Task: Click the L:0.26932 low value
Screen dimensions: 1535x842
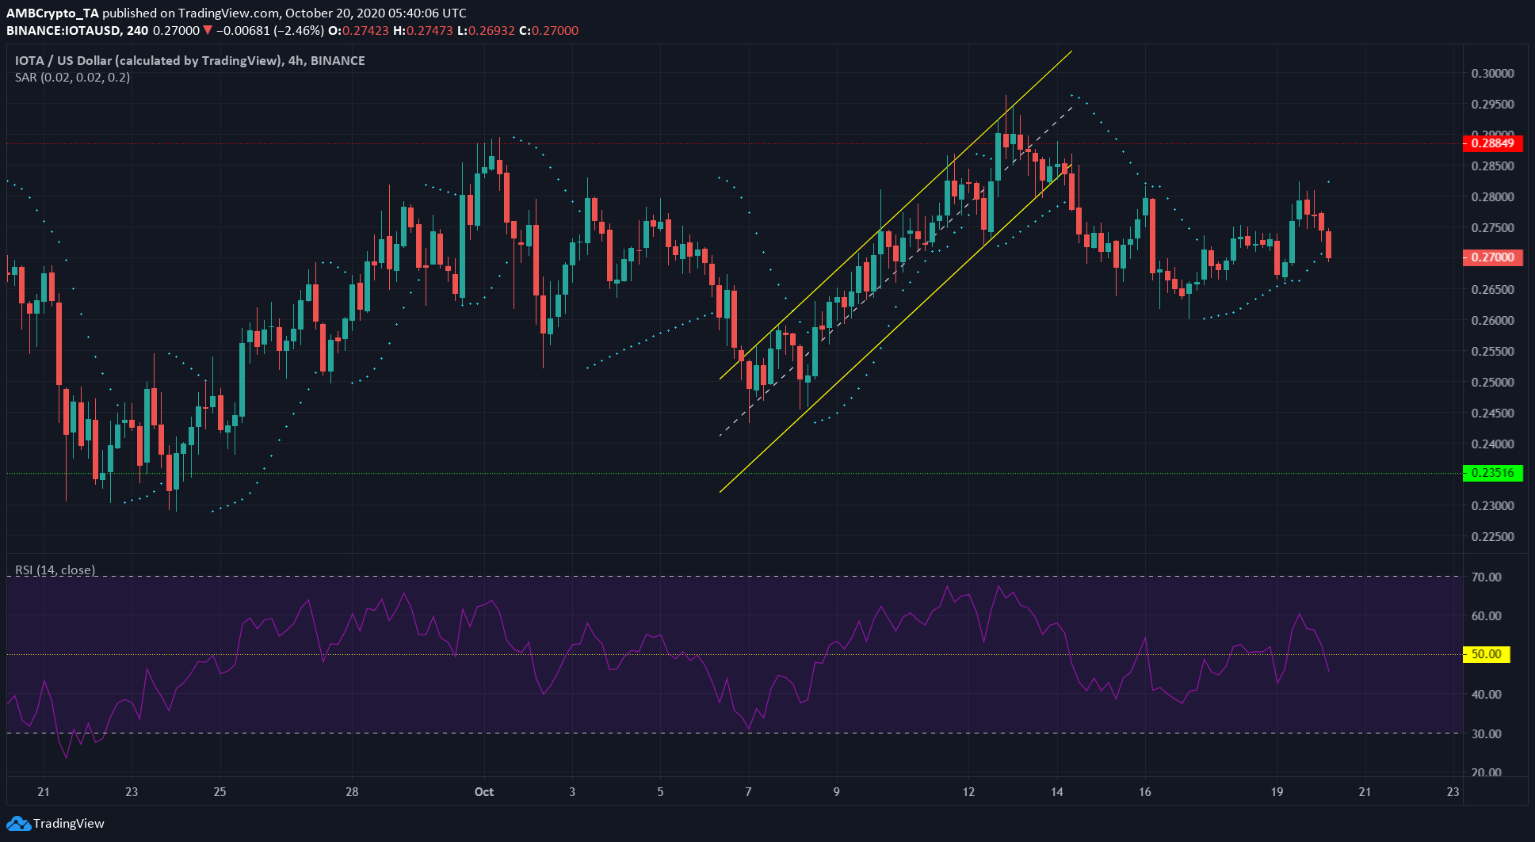Action: coord(486,31)
